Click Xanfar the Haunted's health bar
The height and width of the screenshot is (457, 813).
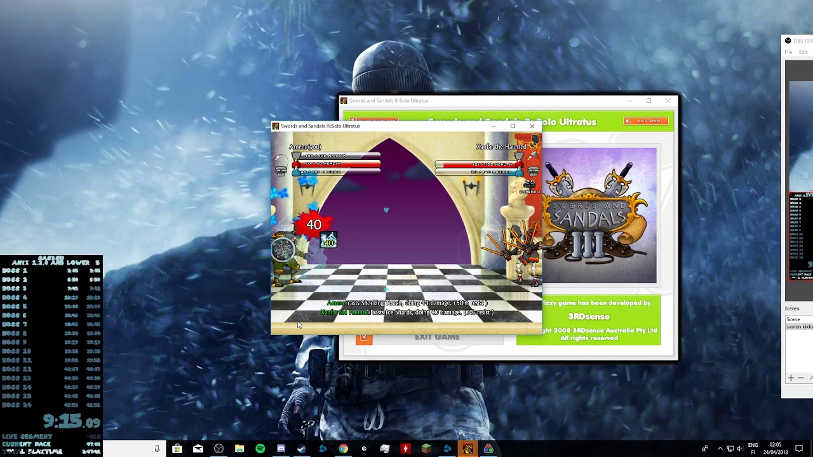[480, 164]
